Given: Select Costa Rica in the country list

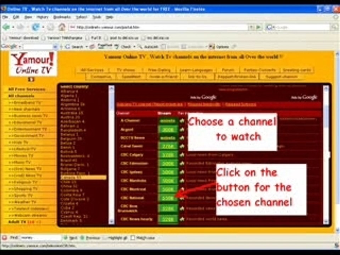Looking at the screenshot, I should pos(72,195).
